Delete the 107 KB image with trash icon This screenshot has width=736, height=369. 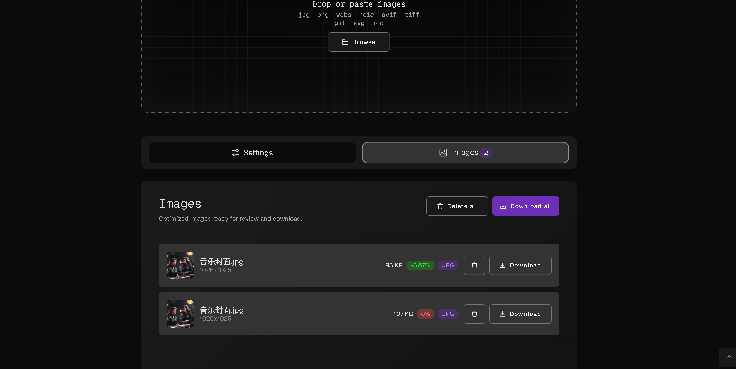(x=474, y=314)
